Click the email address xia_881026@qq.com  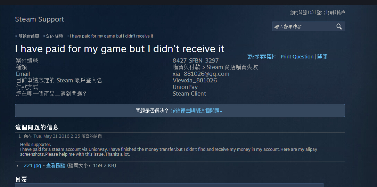tap(201, 74)
